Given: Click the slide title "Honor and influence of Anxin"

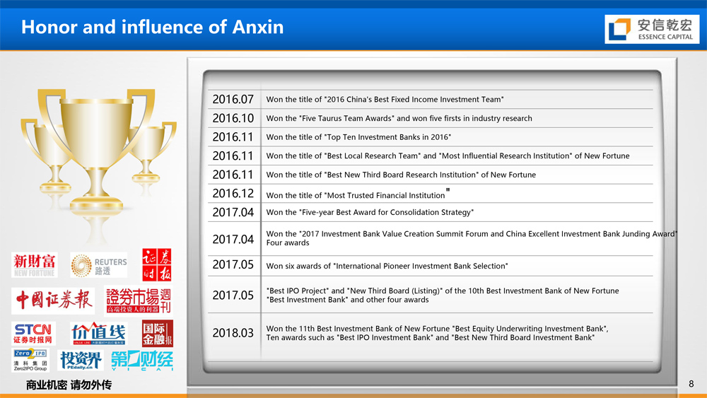Looking at the screenshot, I should [152, 28].
